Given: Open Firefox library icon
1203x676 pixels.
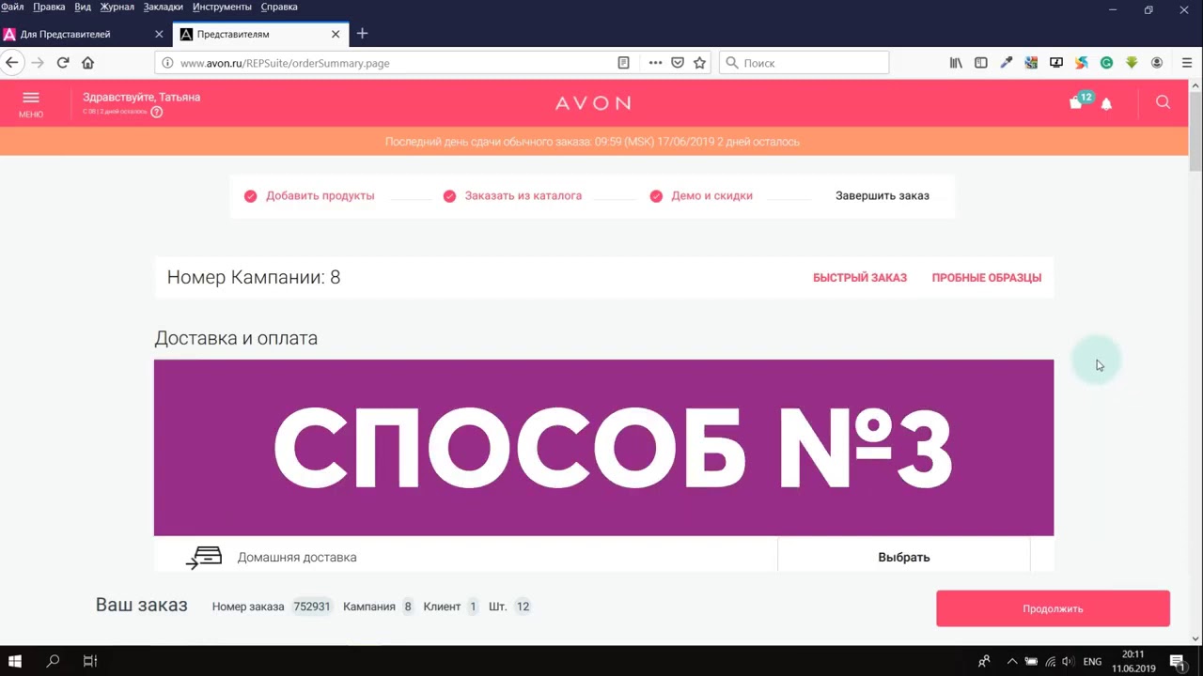Looking at the screenshot, I should coord(956,63).
